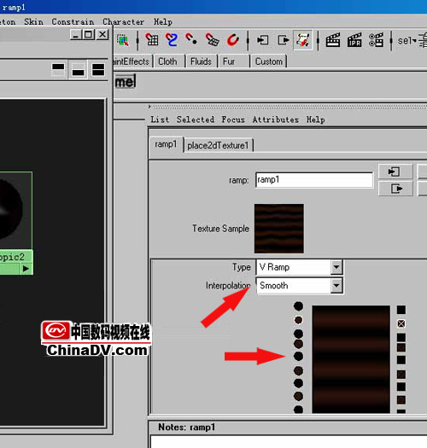This screenshot has height=448, width=427.
Task: Click the render current frame clapperboard
Action: point(333,40)
